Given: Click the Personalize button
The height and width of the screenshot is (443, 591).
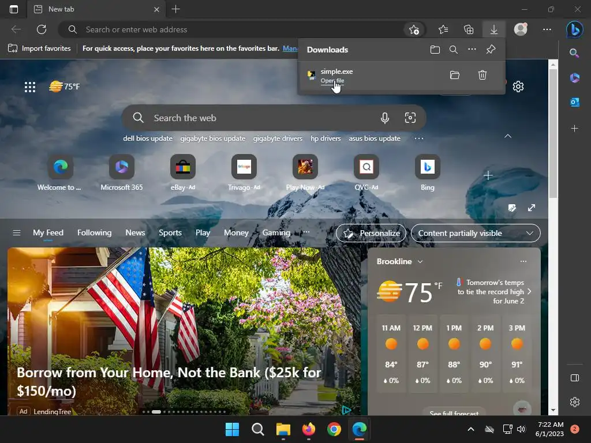Looking at the screenshot, I should [371, 233].
